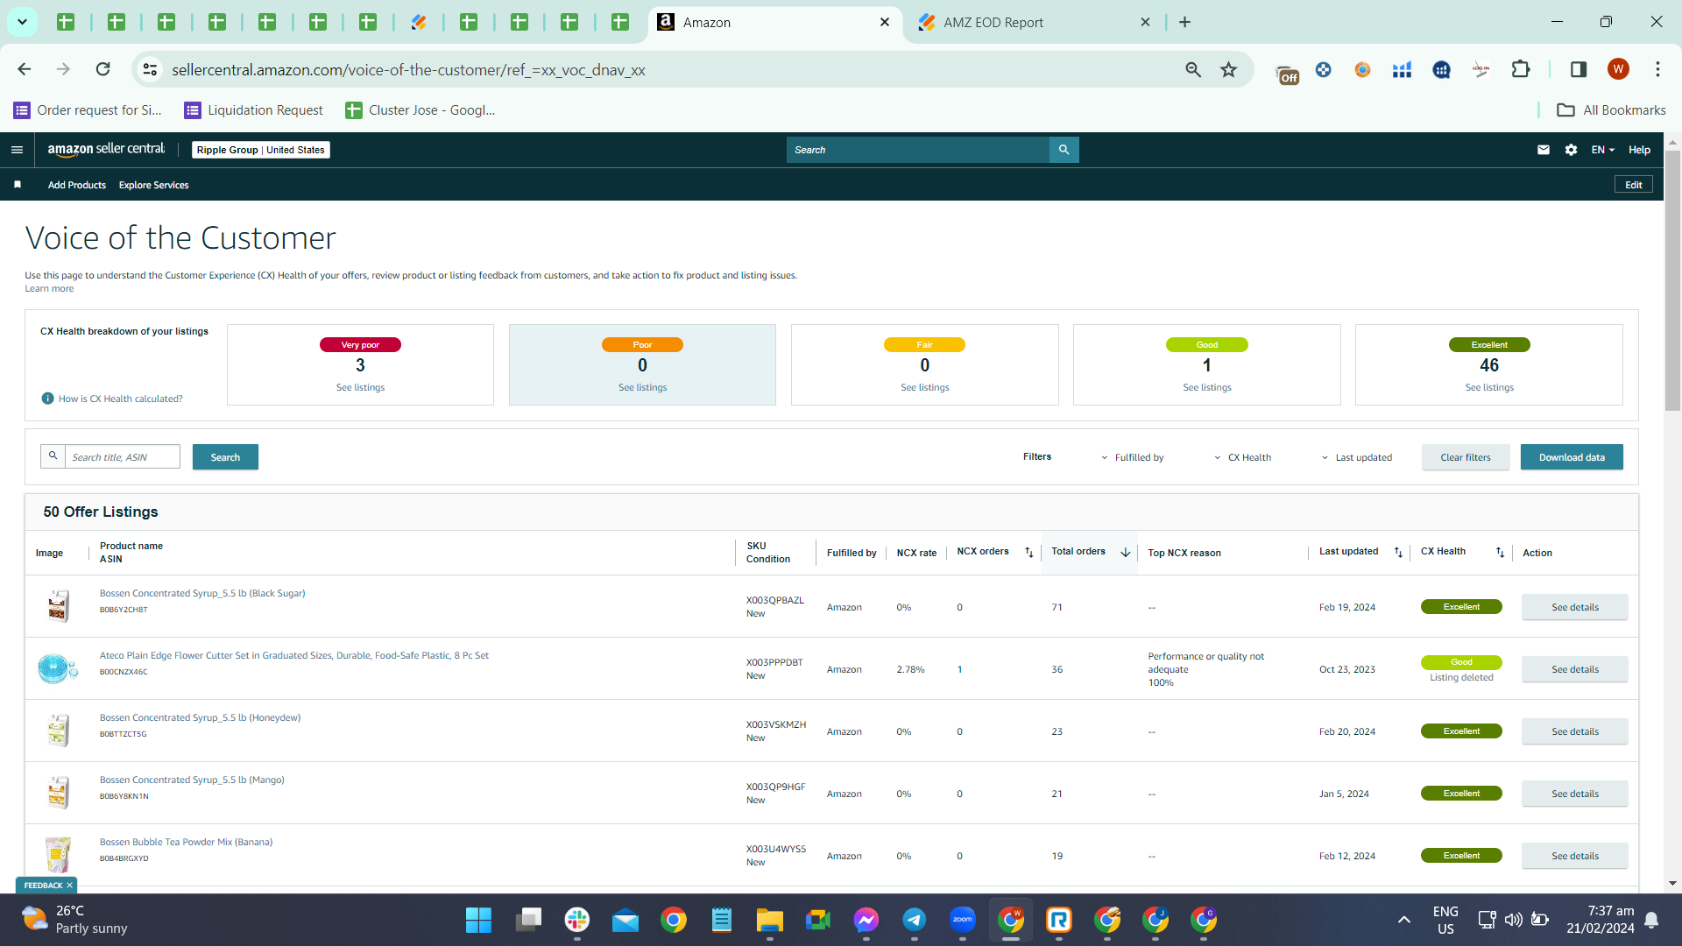Open Bossen Concentrated Syrup Honeydew product link
The image size is (1682, 946).
click(x=200, y=717)
